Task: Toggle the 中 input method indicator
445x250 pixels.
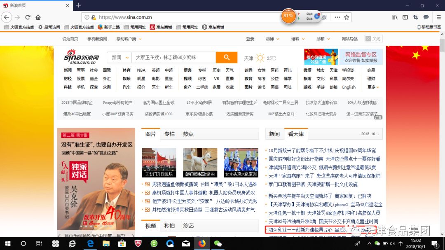Action: point(400,243)
